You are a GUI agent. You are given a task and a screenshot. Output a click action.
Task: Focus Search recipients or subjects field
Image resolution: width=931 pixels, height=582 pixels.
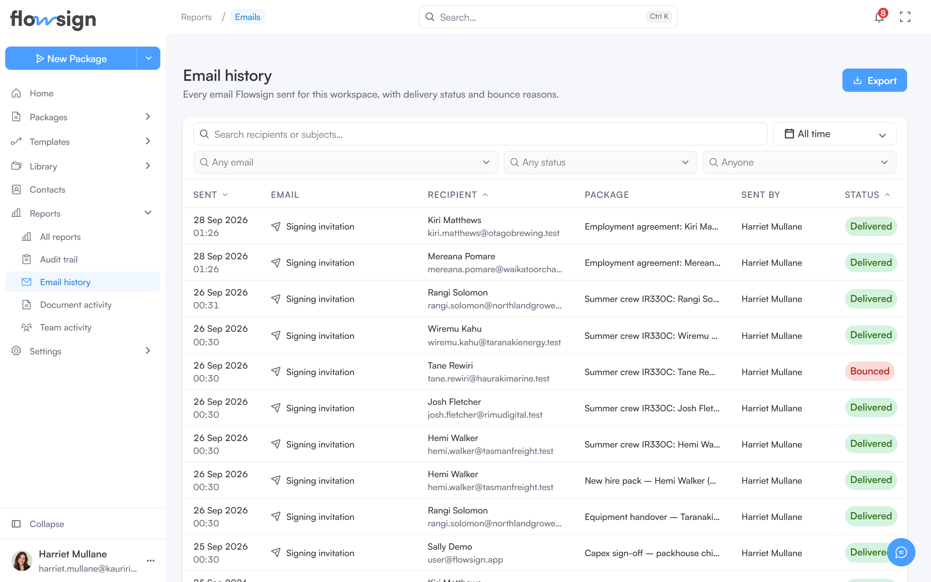tap(480, 134)
